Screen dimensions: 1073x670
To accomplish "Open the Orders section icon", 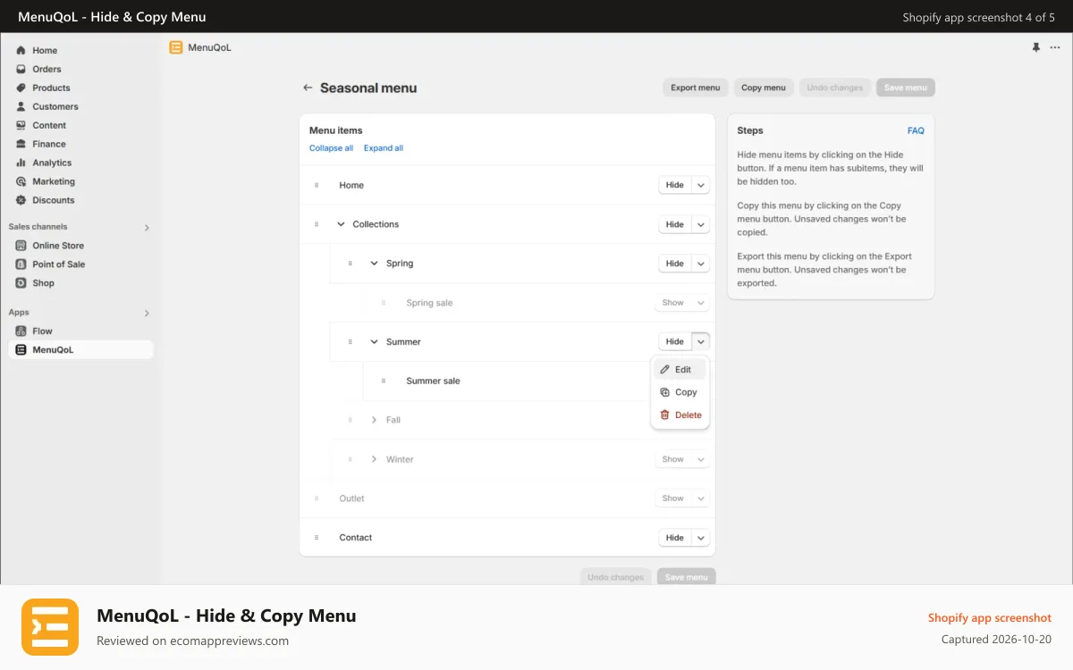I will pyautogui.click(x=21, y=70).
